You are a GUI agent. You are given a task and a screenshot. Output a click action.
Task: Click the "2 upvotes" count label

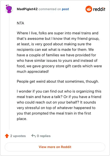pos(18,136)
